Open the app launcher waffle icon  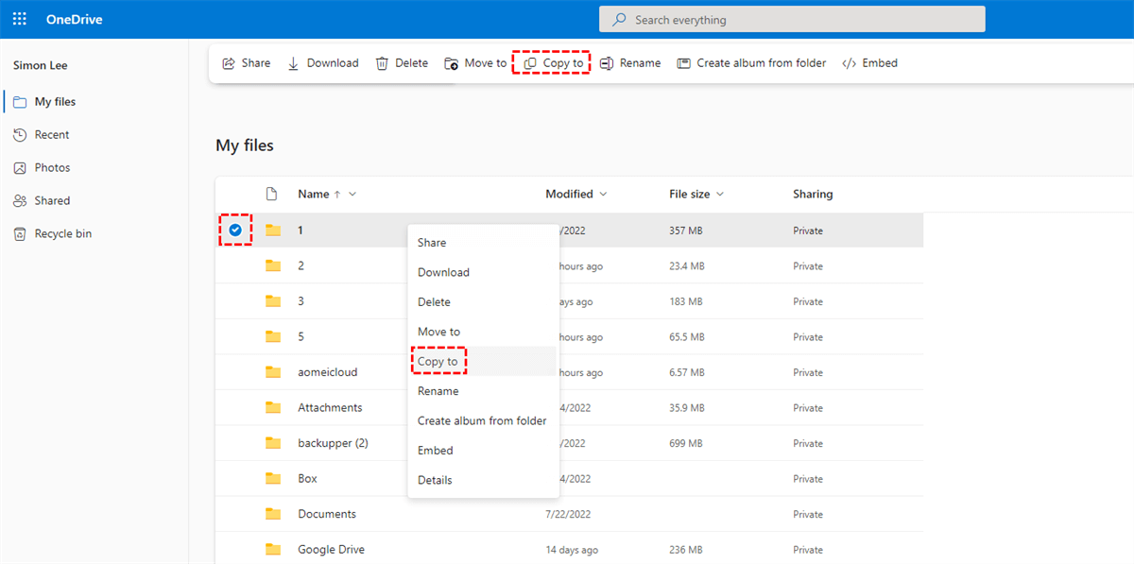20,19
